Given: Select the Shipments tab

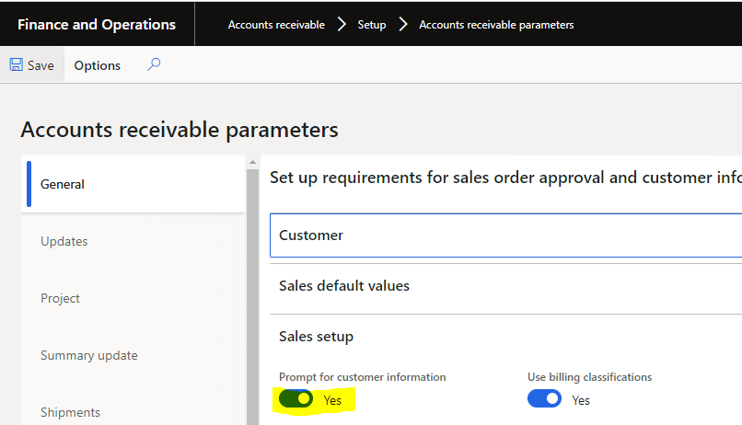Looking at the screenshot, I should (70, 412).
